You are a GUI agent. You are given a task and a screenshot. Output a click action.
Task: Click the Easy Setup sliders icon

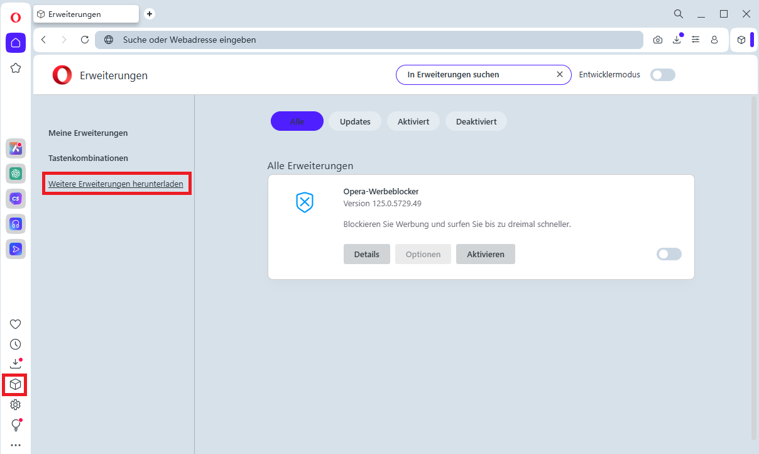coord(696,40)
